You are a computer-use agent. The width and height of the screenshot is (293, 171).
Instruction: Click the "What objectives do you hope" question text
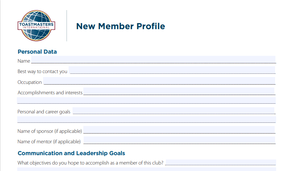point(90,163)
